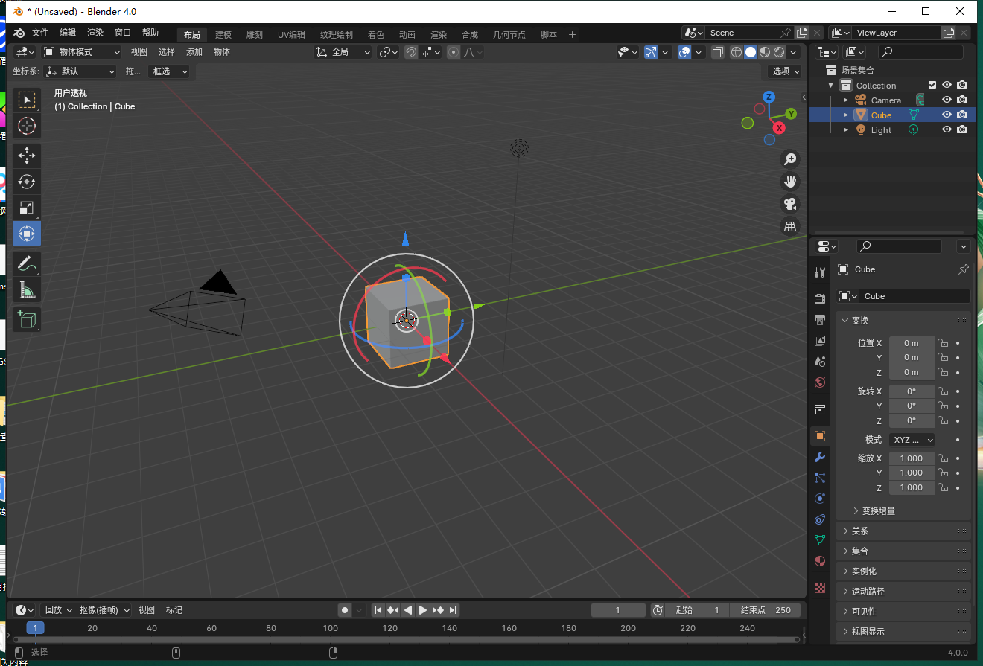Image resolution: width=983 pixels, height=666 pixels.
Task: Toggle snapping magnet in header
Action: [411, 52]
